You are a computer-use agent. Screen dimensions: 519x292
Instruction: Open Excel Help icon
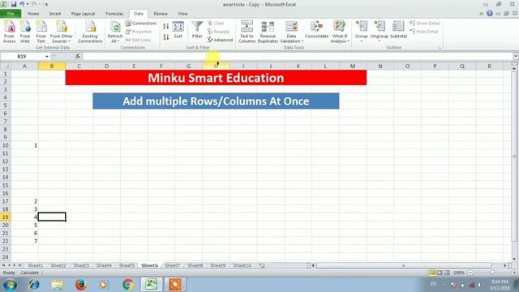(x=490, y=14)
